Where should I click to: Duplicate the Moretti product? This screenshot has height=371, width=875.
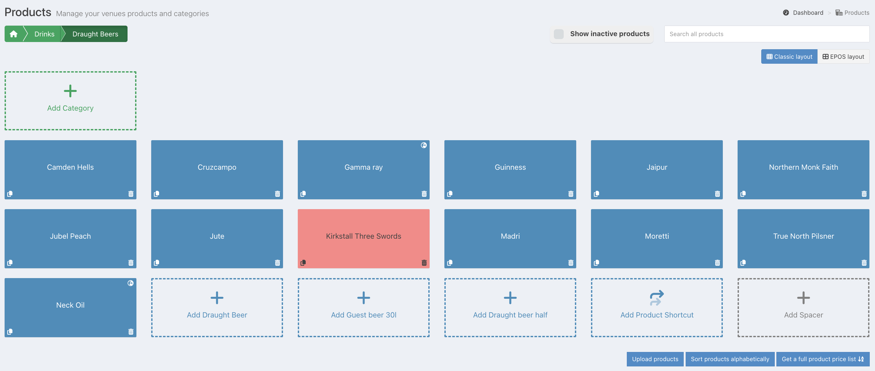click(597, 263)
